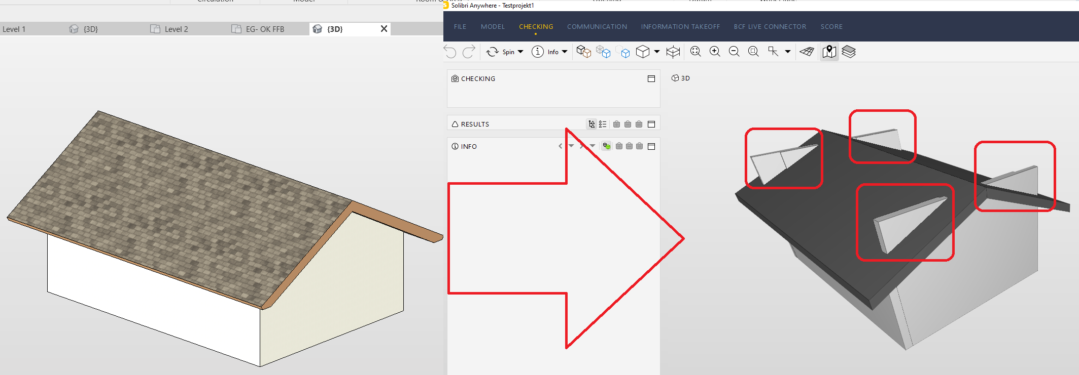Click set selection basket in INFO
This screenshot has height=375, width=1079.
639,146
